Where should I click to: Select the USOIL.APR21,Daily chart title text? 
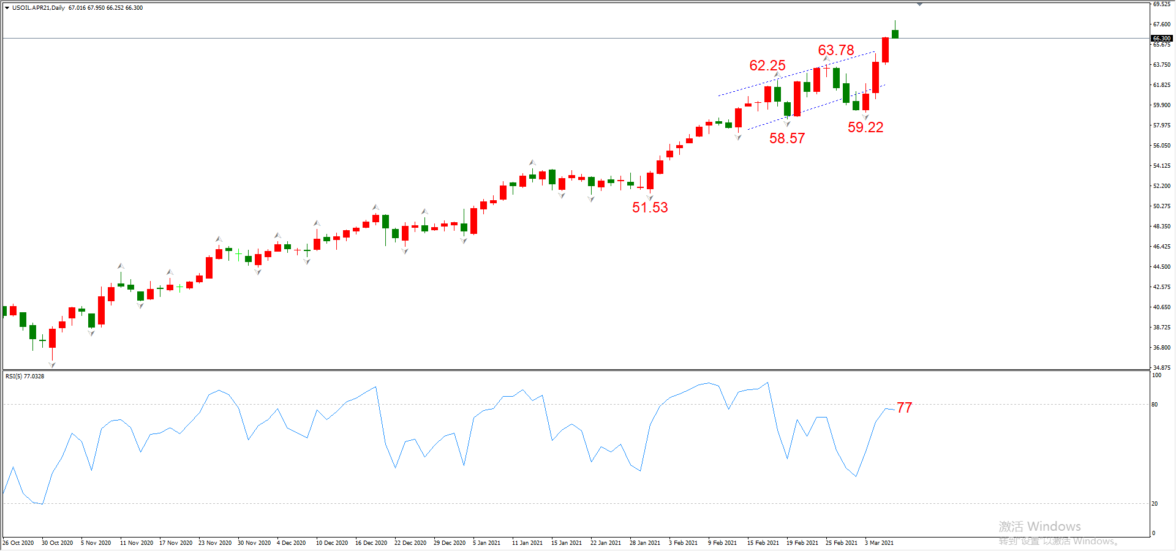click(39, 8)
